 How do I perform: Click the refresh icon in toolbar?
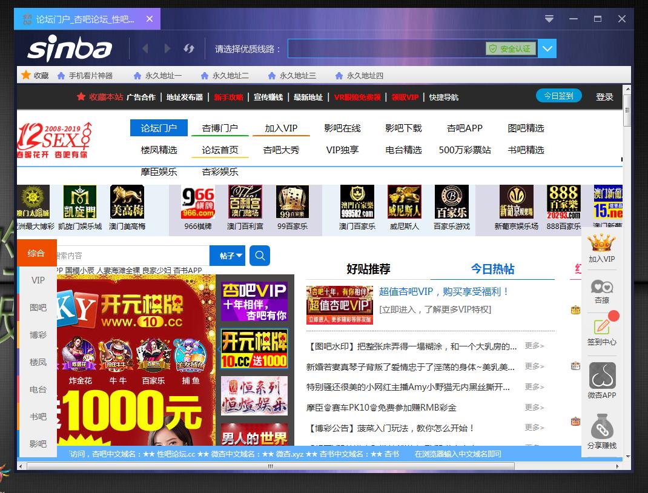[189, 48]
